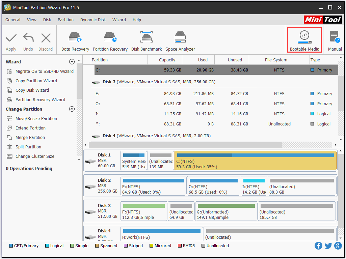Click the Partition Recovery Wizard icon
This screenshot has width=346, height=259.
tap(9, 99)
